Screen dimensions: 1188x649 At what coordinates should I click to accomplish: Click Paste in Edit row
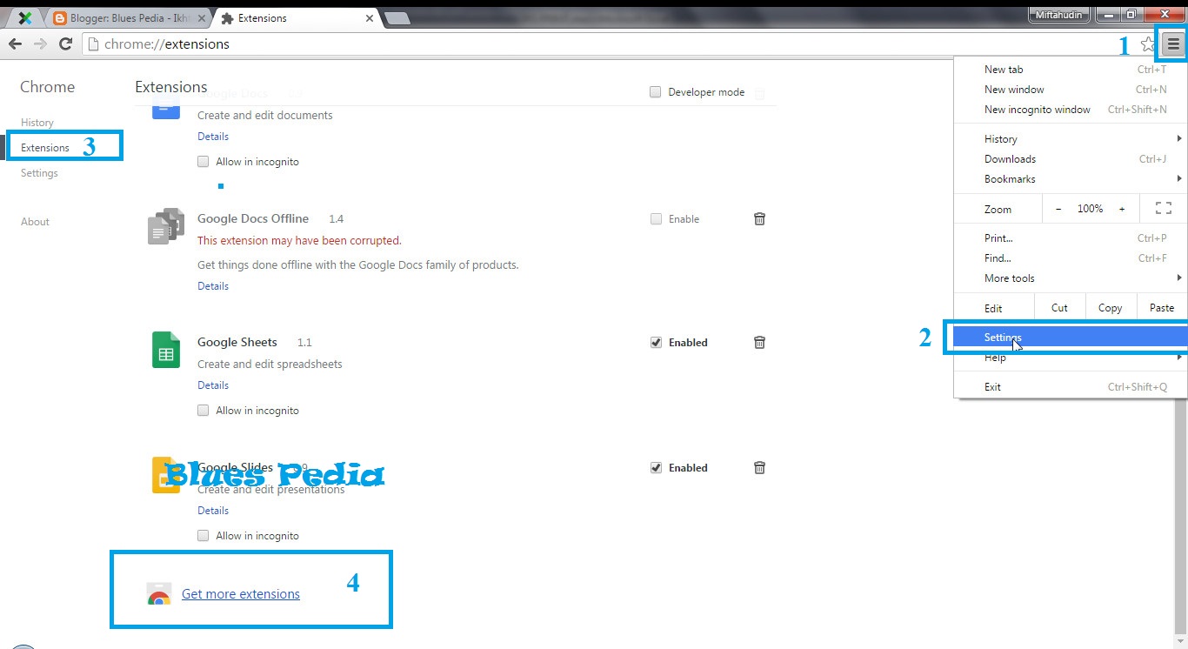pos(1161,308)
